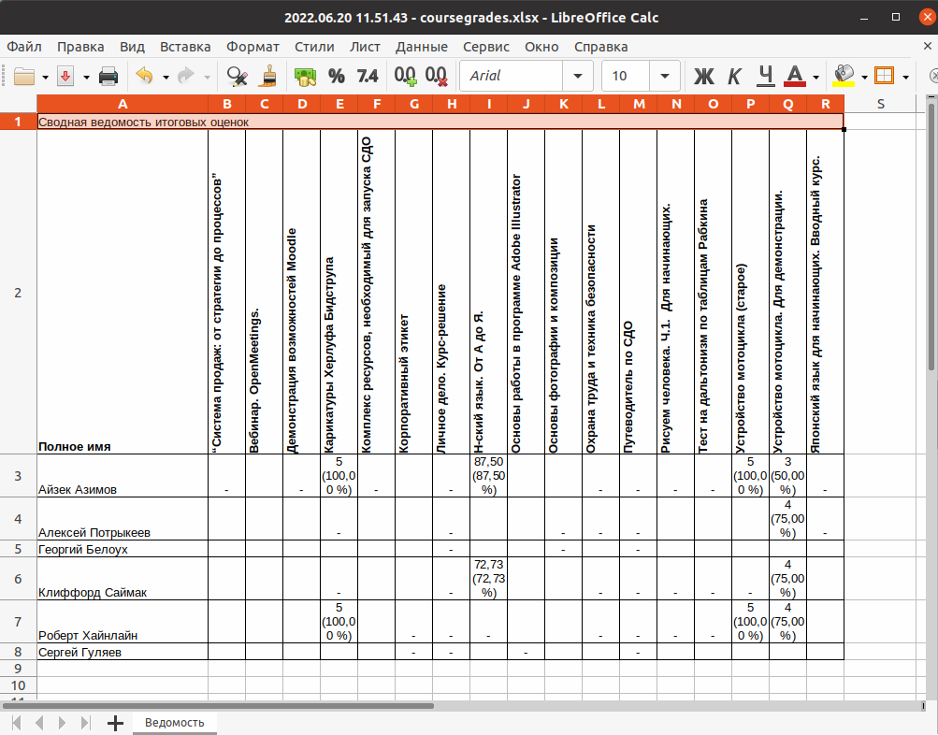Viewport: 938px width, 735px height.
Task: Open the Формат menu
Action: pos(253,47)
